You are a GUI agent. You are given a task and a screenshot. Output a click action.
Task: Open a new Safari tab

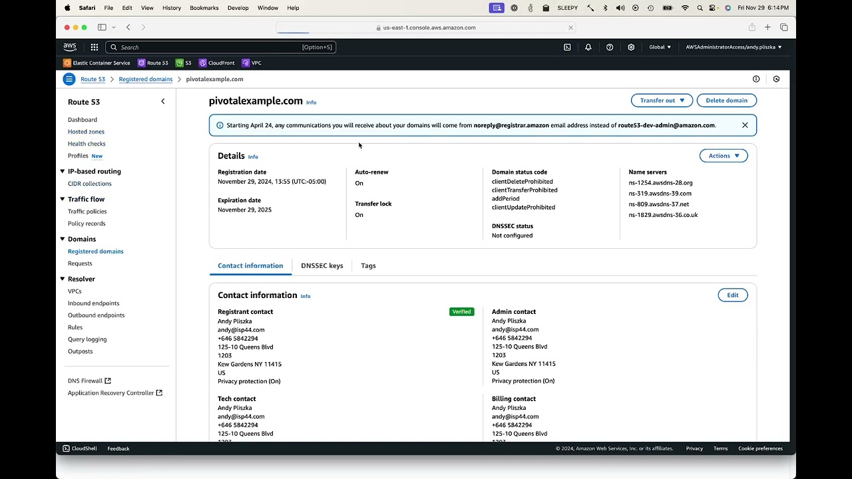[x=767, y=27]
